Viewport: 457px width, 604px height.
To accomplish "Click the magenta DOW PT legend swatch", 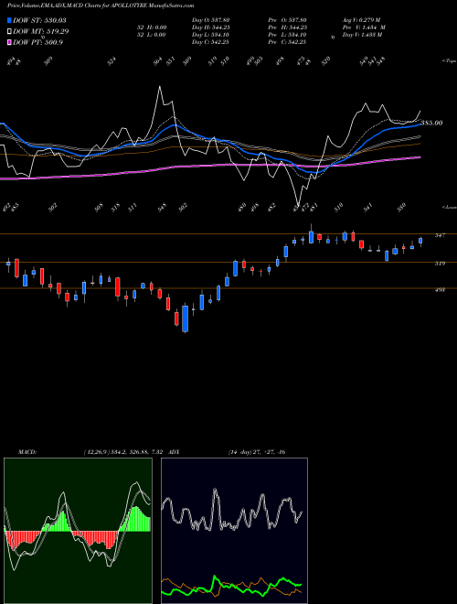I will point(10,42).
